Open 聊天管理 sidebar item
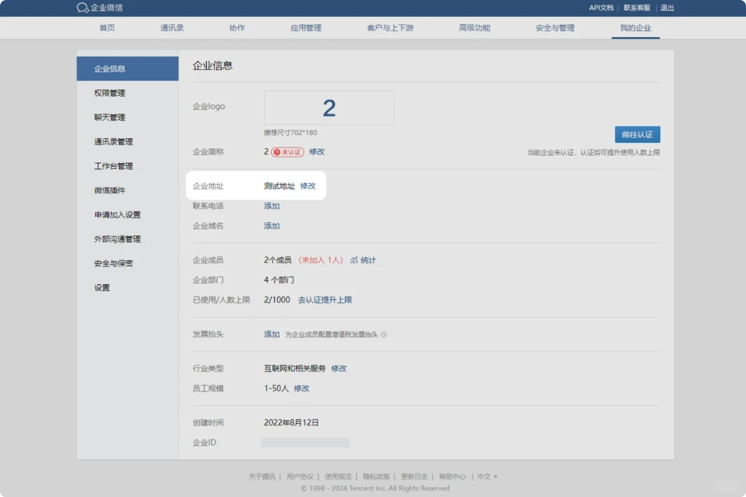Viewport: 746px width, 497px height. tap(110, 118)
